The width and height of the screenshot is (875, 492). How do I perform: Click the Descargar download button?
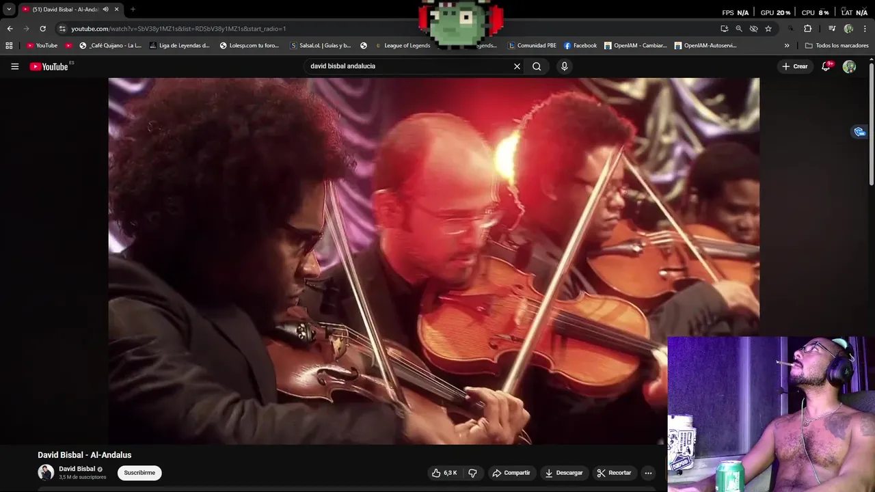564,473
